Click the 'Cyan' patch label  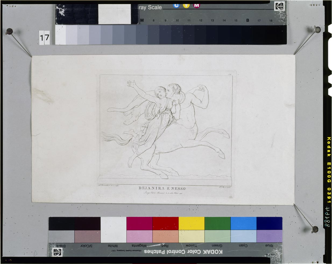click(243, 245)
